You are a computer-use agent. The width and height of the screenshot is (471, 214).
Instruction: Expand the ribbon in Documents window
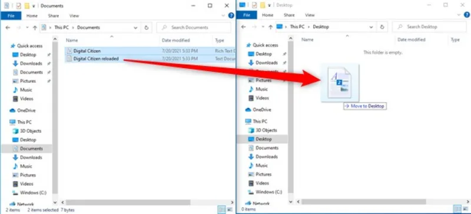click(x=223, y=16)
